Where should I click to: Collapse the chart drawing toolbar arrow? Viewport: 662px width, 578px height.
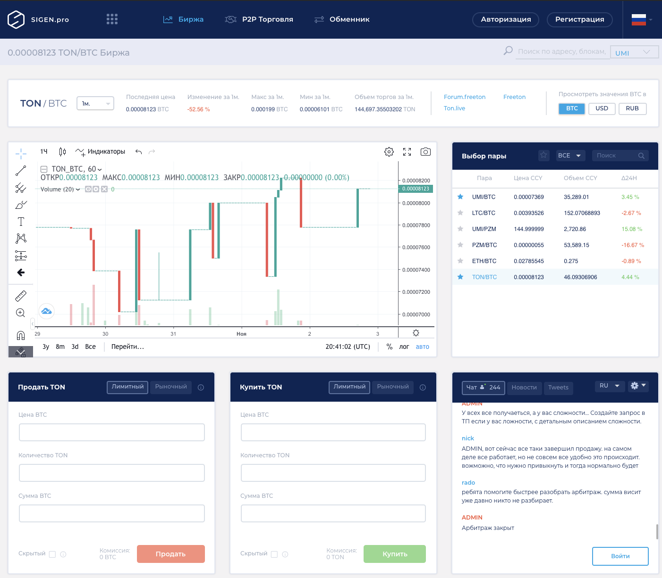[32, 324]
